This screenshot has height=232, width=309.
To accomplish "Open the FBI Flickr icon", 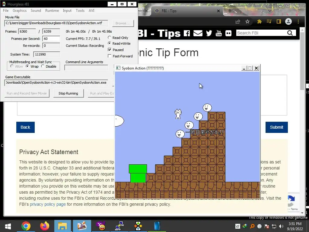I will [228, 33].
